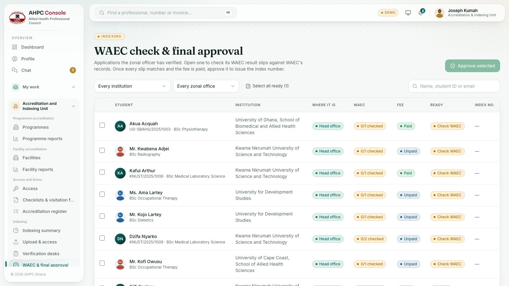This screenshot has height=286, width=509.
Task: Click Head office badge for Ms. Ama Lartey
Action: (x=328, y=195)
